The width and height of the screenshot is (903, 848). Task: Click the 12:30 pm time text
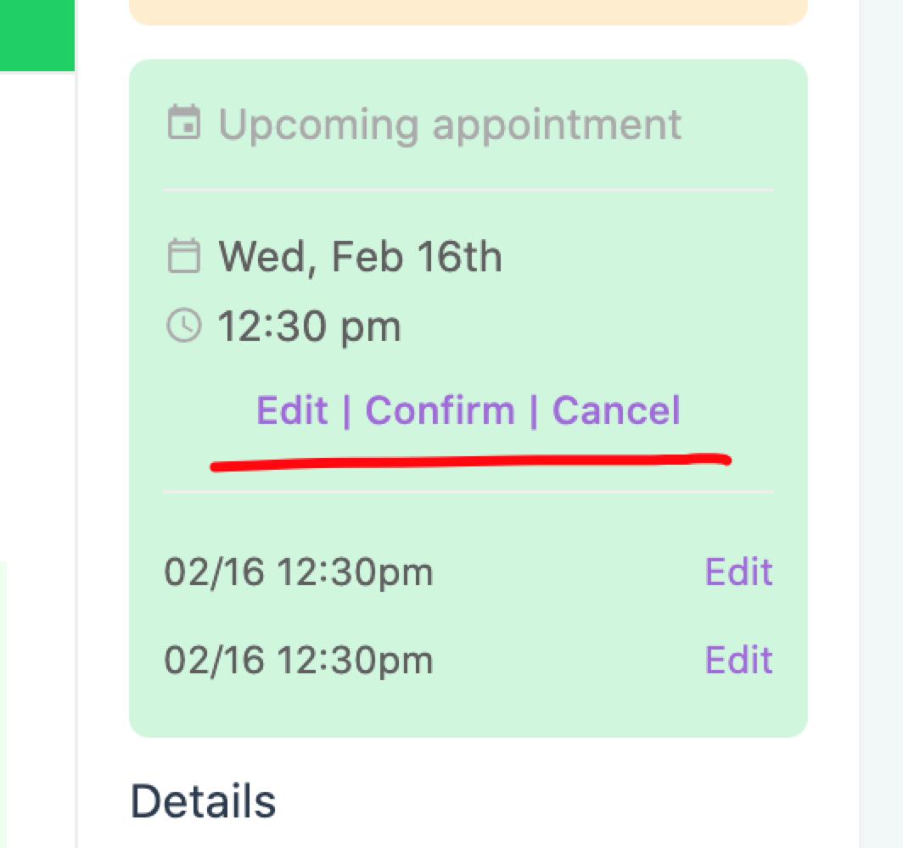[309, 327]
